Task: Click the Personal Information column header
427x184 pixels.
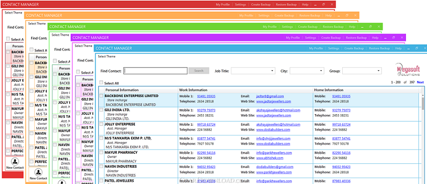Action: pyautogui.click(x=122, y=90)
